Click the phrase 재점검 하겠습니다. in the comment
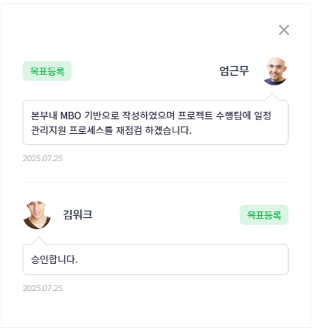This screenshot has width=314, height=332. point(154,130)
